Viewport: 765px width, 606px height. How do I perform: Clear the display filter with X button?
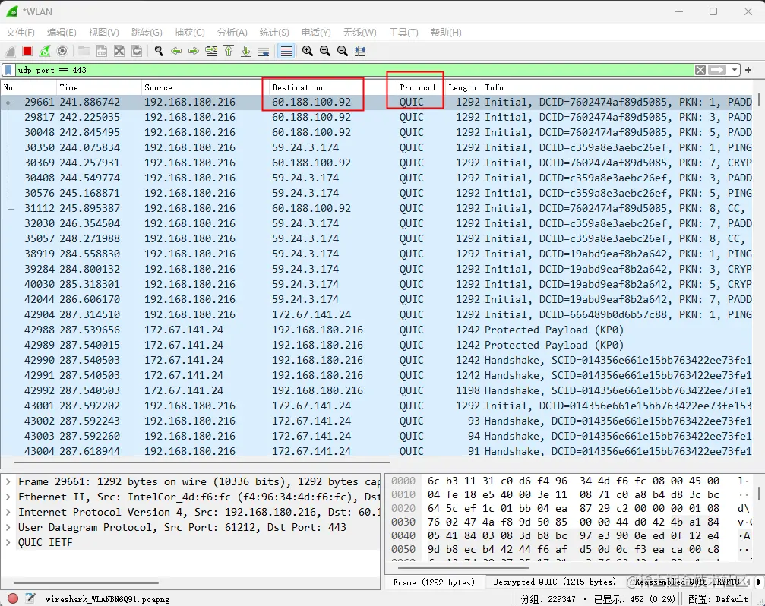point(700,70)
